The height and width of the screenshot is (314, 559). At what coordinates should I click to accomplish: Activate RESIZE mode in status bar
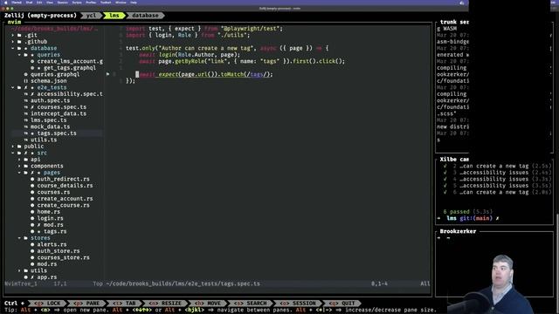pyautogui.click(x=165, y=304)
